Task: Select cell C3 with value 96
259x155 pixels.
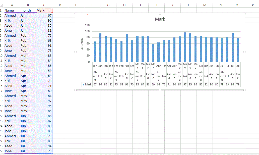Action: tap(44, 21)
